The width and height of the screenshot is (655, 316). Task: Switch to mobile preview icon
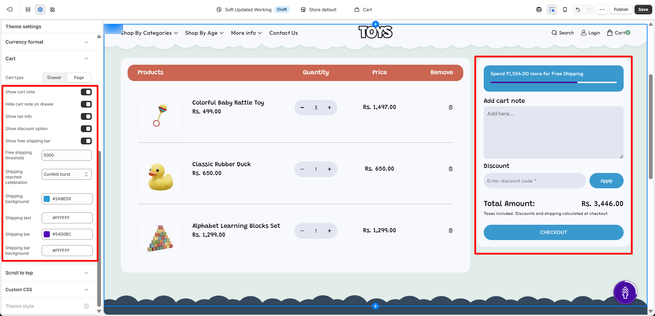tap(565, 10)
